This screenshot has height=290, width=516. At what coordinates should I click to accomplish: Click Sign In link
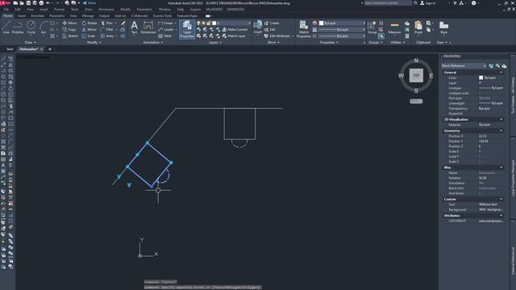[428, 3]
